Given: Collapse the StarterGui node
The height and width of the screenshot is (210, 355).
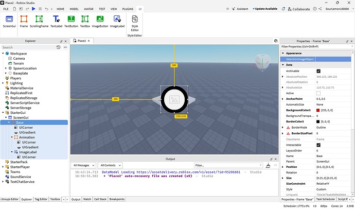Looking at the screenshot, I should tap(3, 113).
